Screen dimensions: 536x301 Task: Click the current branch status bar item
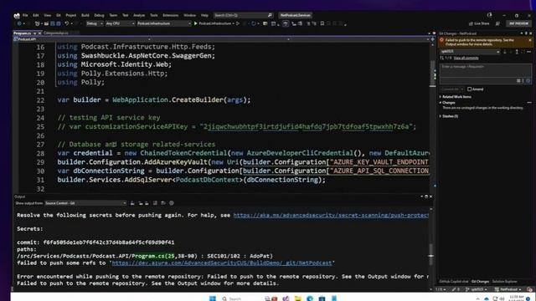coord(477,289)
